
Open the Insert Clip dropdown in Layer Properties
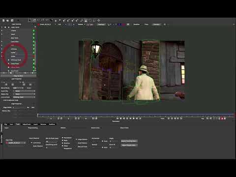point(24,91)
